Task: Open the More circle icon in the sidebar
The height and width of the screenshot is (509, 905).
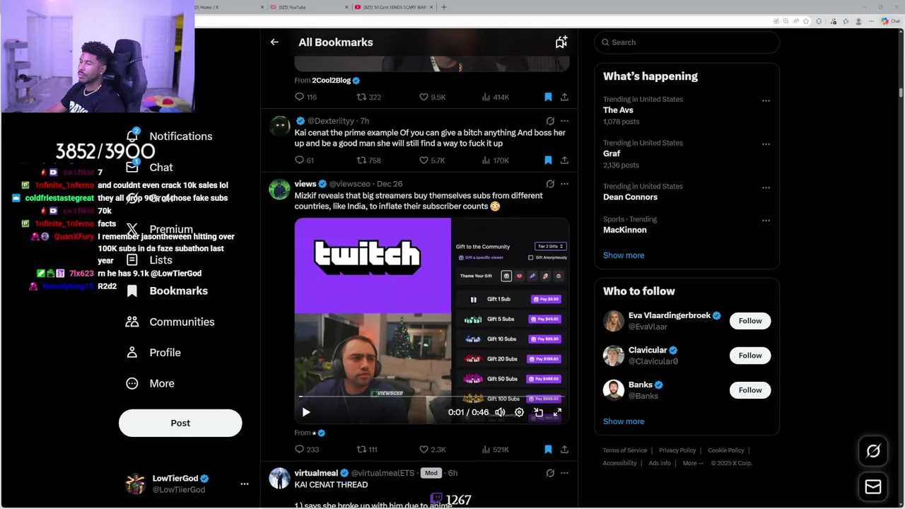Action: tap(132, 383)
